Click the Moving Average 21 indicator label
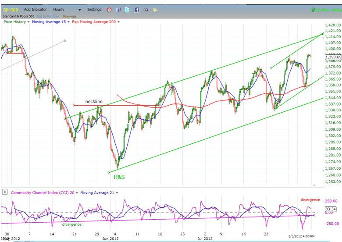 click(97, 193)
